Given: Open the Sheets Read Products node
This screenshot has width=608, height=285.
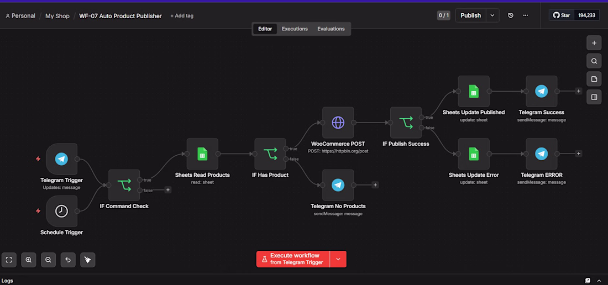Looking at the screenshot, I should [202, 154].
